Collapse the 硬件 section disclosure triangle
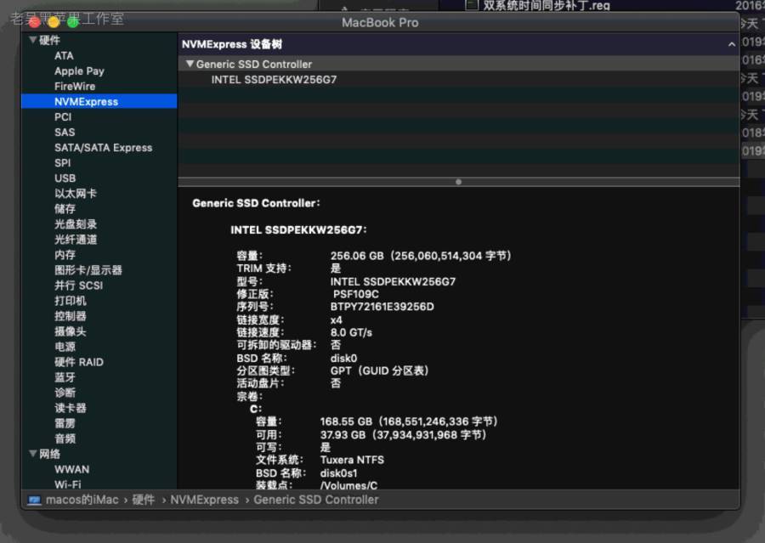This screenshot has width=765, height=543. (32, 40)
